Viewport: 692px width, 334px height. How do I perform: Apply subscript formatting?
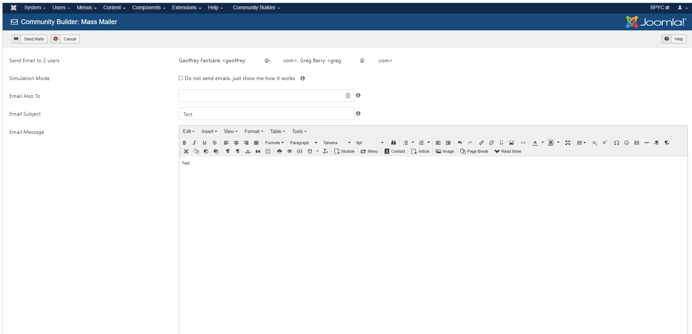(x=595, y=143)
